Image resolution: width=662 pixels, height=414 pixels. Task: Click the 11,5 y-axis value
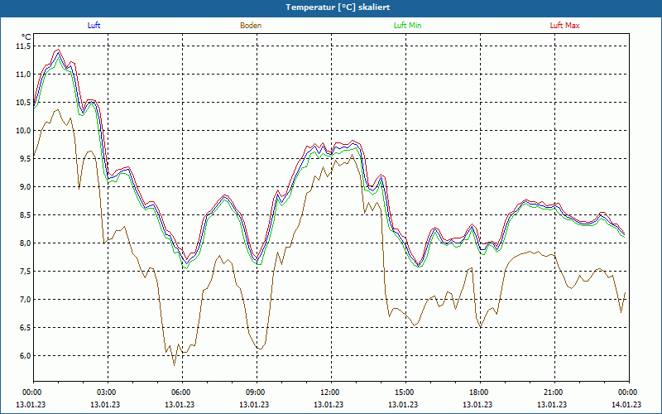coord(23,46)
